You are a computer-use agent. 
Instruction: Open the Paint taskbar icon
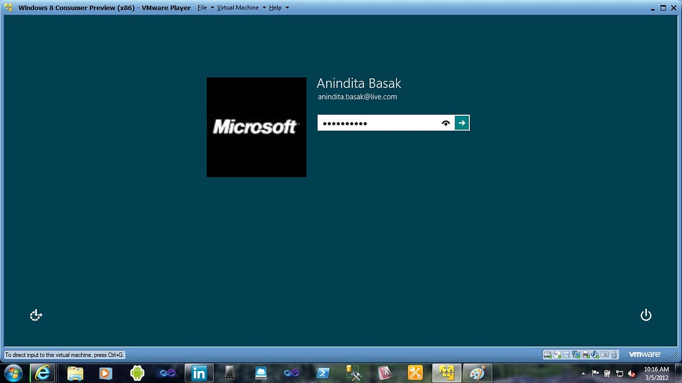click(477, 373)
